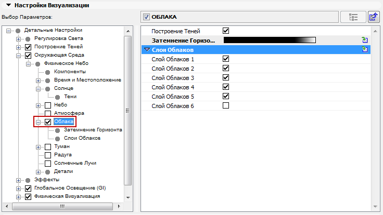Uncheck the Построение Теней parameter checkbox
383x215 pixels.
coord(226,31)
